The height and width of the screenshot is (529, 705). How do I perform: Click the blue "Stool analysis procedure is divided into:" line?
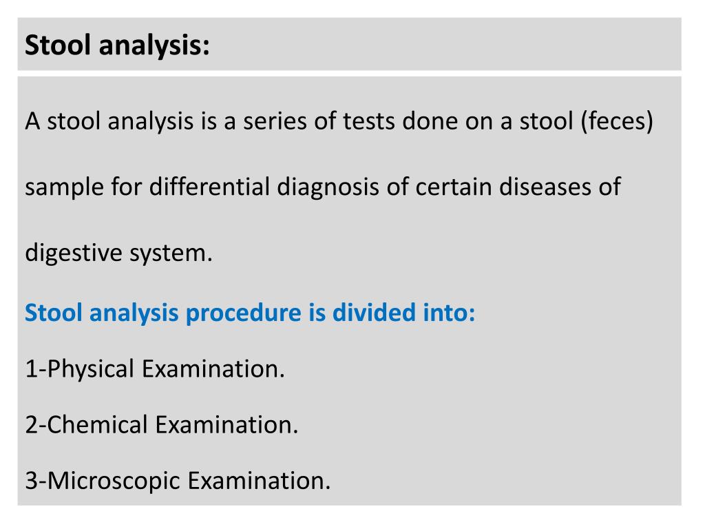click(x=250, y=313)
